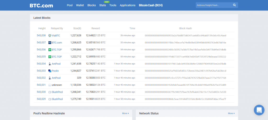Click BTC.TOP logo in block 543,035 row
The height and width of the screenshot is (120, 268).
pos(50,57)
